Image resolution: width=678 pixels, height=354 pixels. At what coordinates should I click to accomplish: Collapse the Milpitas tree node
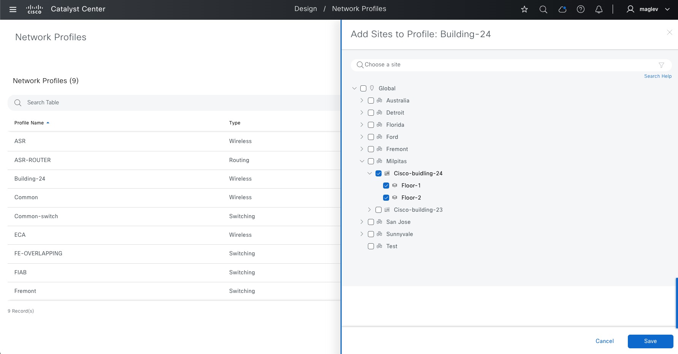click(362, 161)
